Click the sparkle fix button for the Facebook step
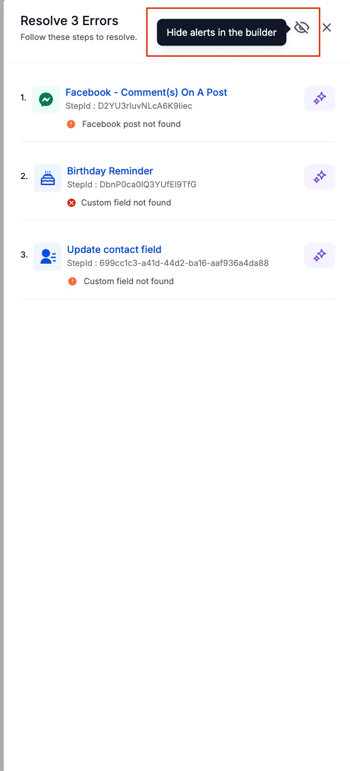Viewport: 350px width, 771px height. (320, 98)
